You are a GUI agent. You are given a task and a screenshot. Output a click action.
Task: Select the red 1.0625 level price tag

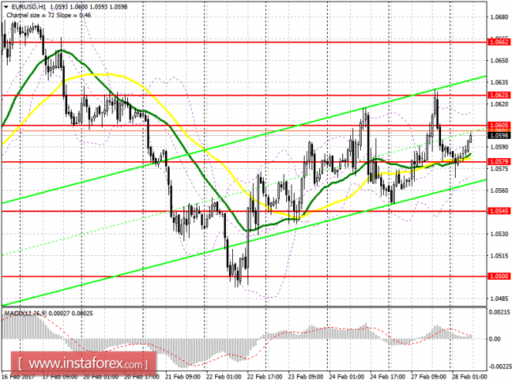pyautogui.click(x=499, y=95)
